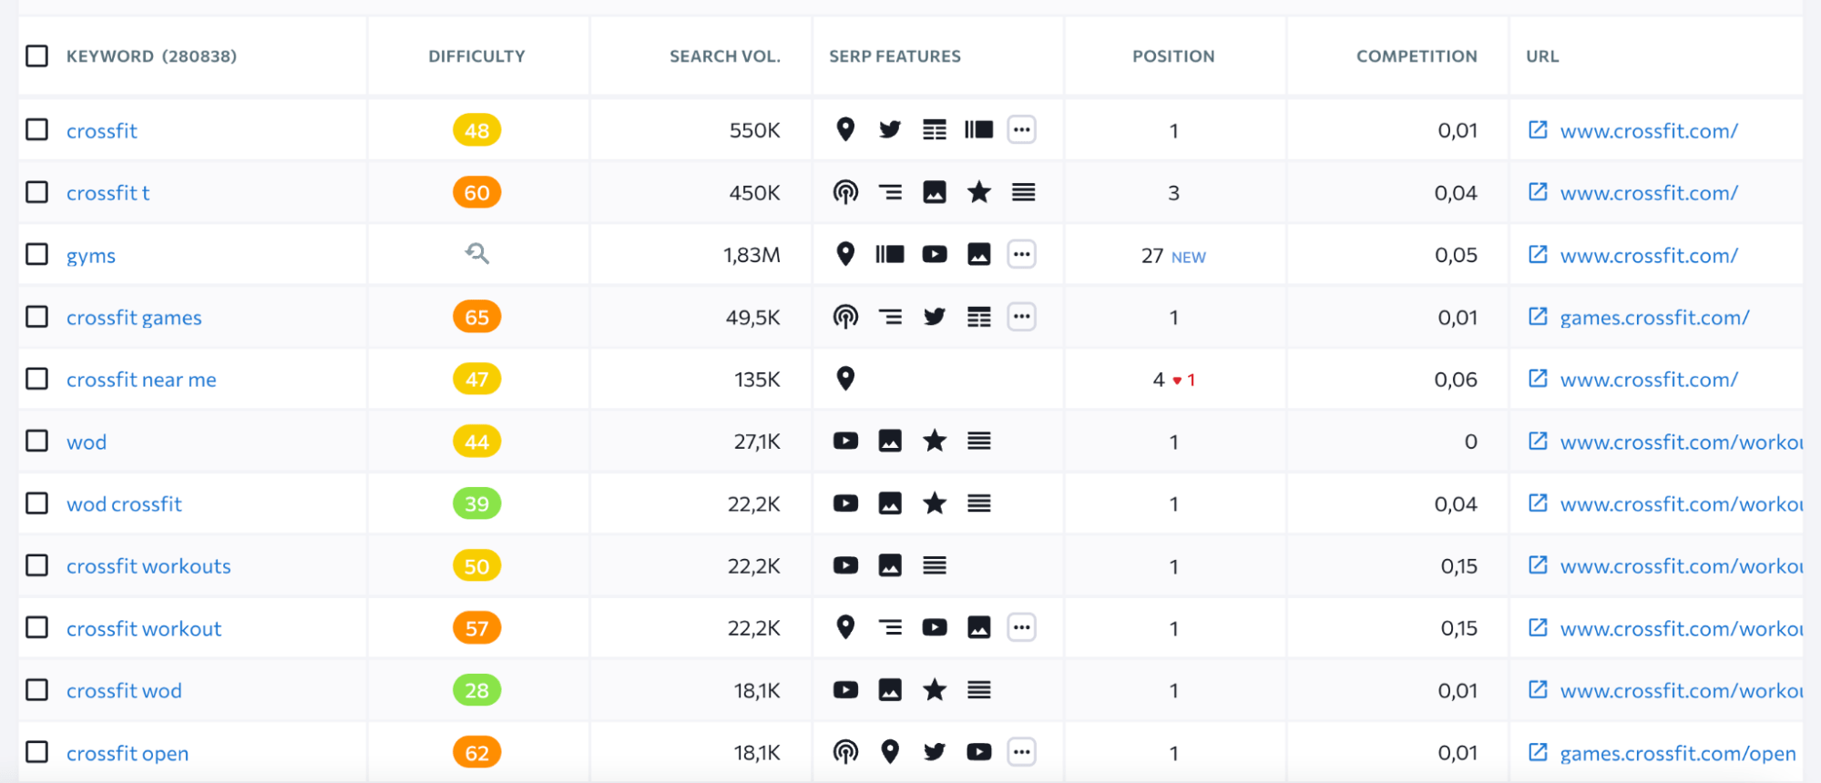The width and height of the screenshot is (1821, 783).
Task: Click Twitter icon in crossfit games row
Action: click(x=935, y=317)
